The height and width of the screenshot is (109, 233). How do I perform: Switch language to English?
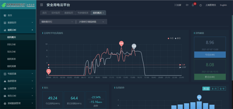click(x=223, y=5)
